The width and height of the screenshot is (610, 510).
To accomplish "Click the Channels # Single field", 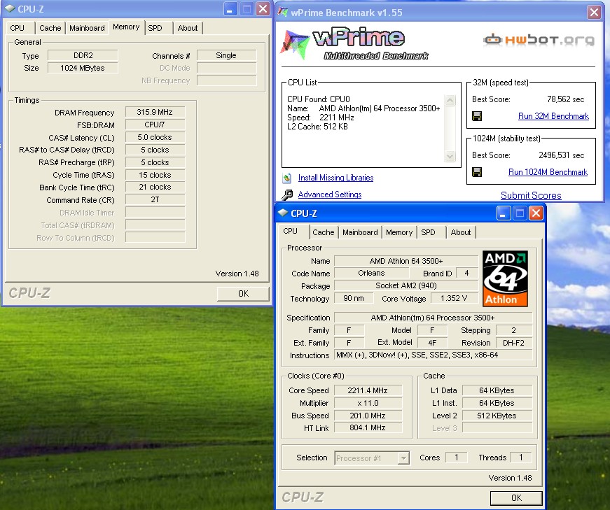I will point(226,55).
